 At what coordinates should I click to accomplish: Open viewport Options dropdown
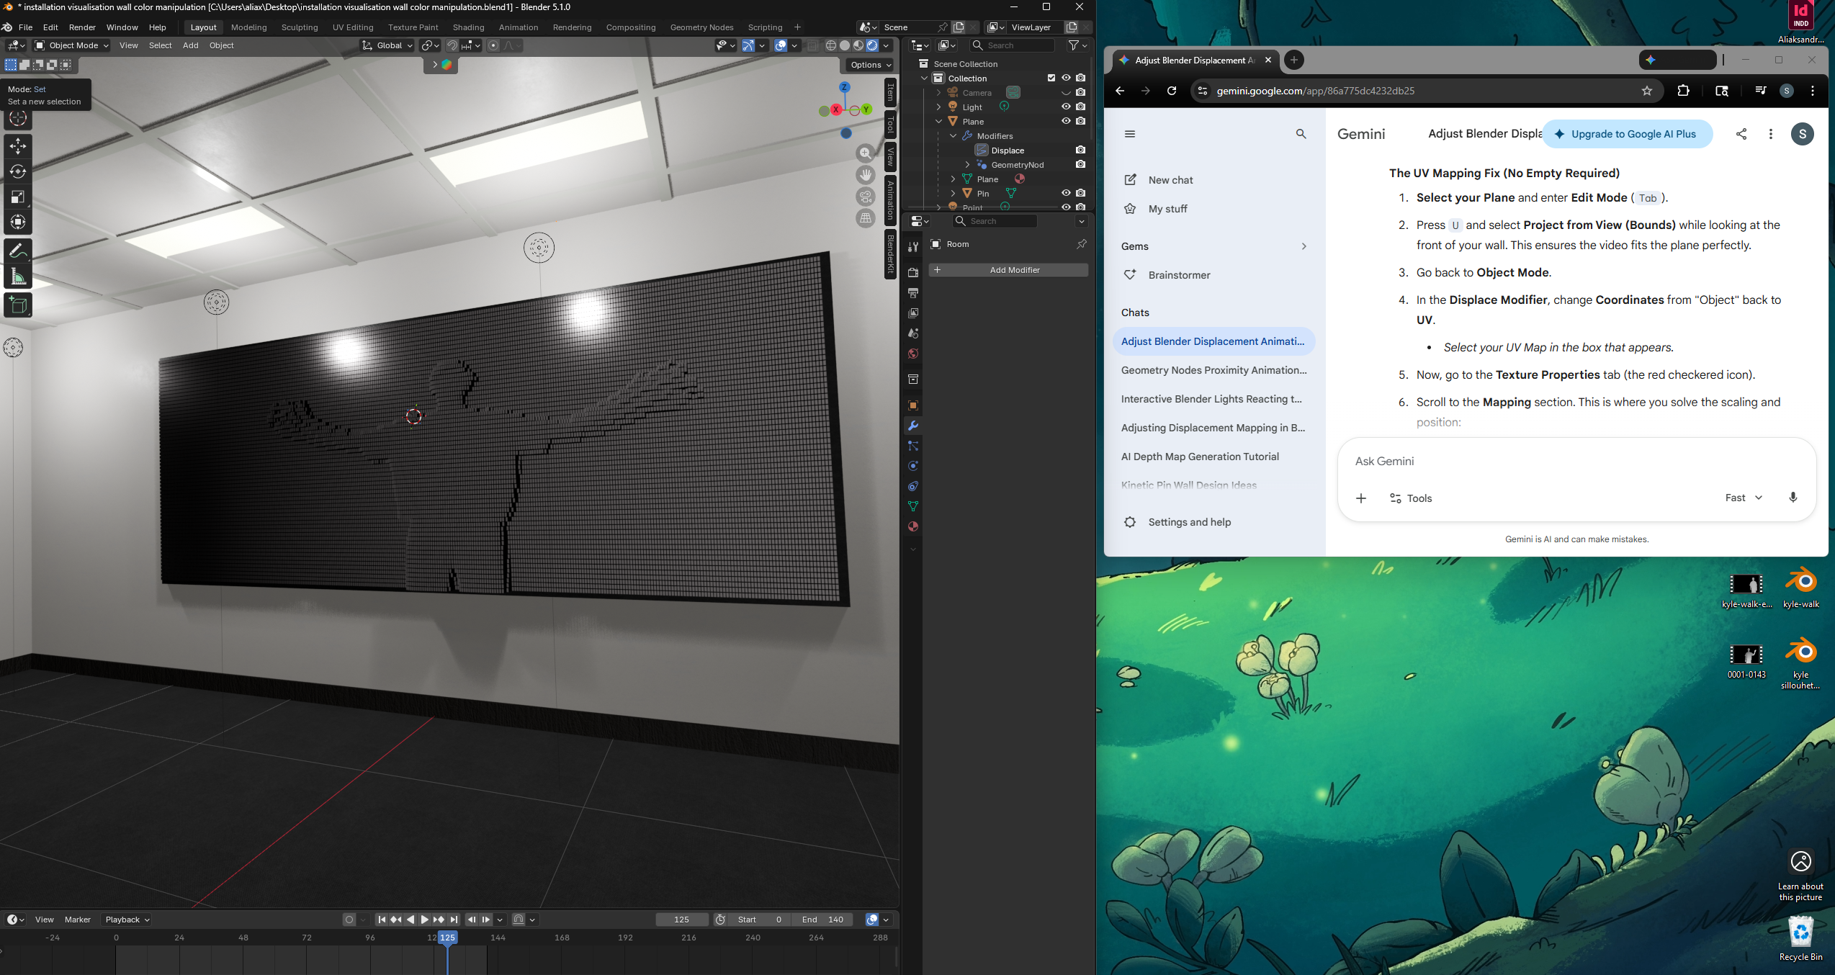(x=870, y=65)
